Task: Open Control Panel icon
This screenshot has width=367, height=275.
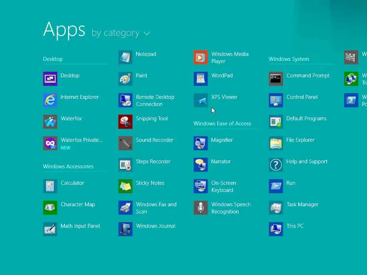Action: point(276,100)
